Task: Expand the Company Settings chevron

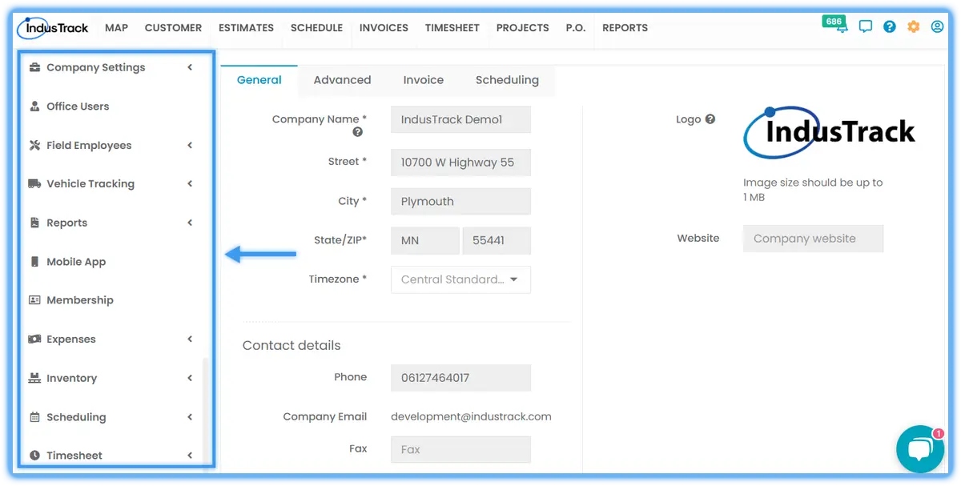Action: pyautogui.click(x=190, y=67)
